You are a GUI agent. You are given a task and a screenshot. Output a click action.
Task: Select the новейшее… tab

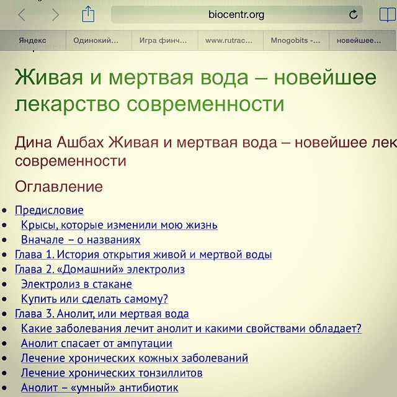362,40
